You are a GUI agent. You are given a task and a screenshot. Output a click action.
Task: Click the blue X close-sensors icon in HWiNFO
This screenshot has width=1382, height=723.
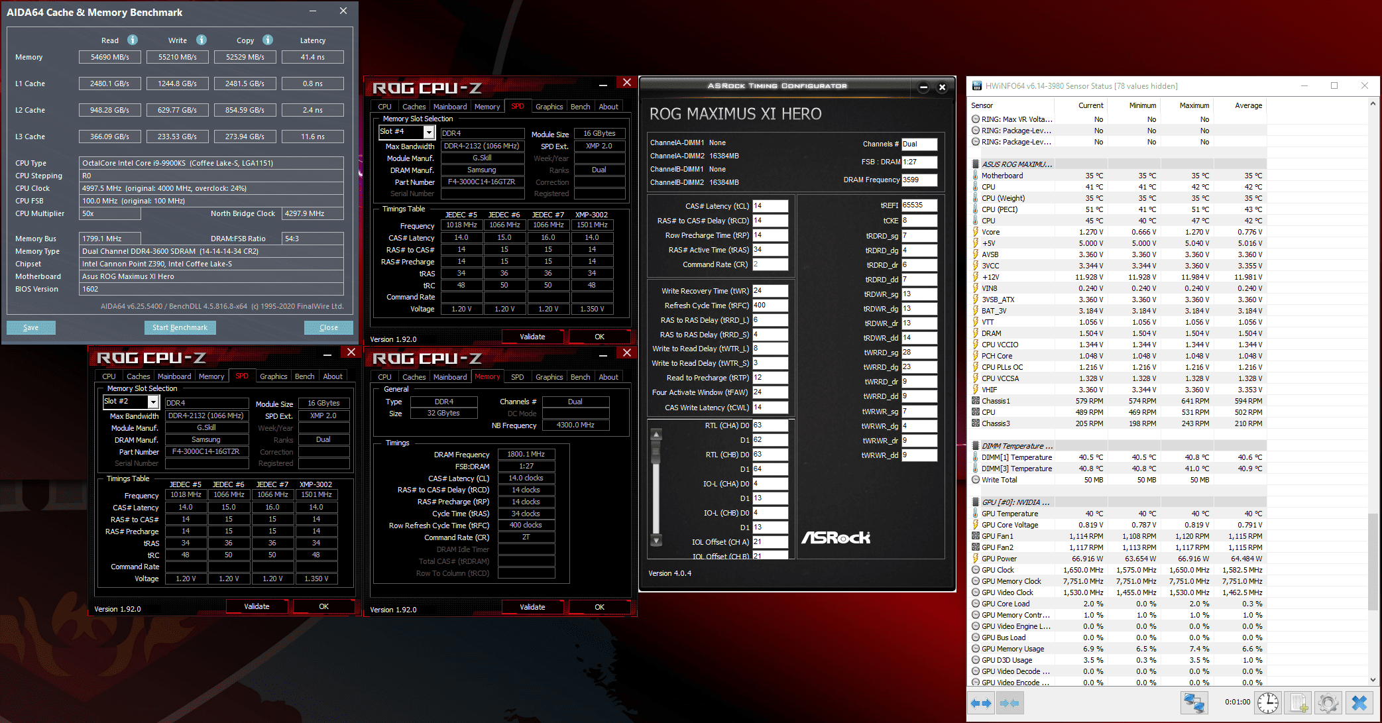1359,703
